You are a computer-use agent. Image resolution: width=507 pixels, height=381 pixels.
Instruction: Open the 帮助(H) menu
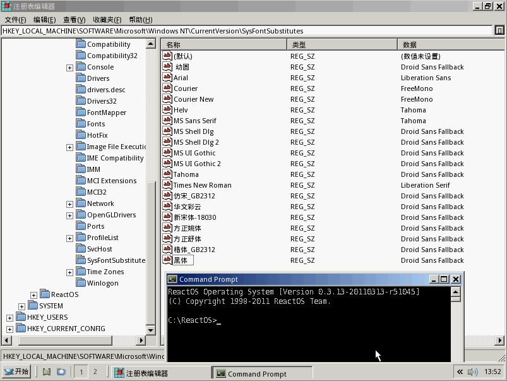[x=141, y=20]
